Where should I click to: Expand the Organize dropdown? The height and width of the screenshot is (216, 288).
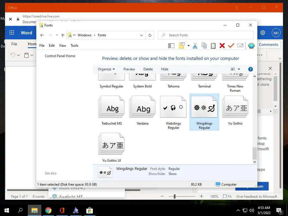coord(106,69)
